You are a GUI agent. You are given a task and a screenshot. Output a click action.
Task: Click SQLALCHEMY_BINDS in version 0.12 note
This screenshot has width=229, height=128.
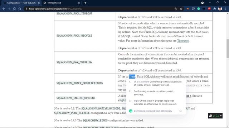pyautogui.click(x=95, y=121)
